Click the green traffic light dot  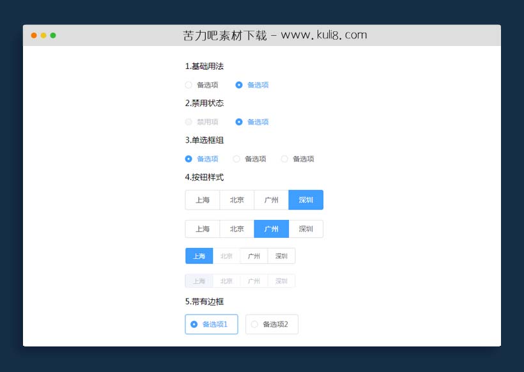tap(52, 36)
